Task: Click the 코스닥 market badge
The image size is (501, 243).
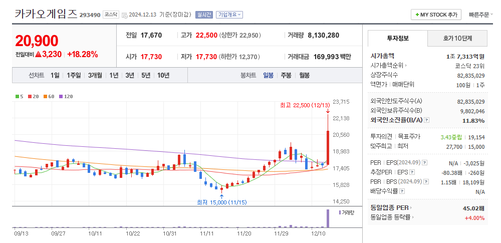Action: (111, 15)
